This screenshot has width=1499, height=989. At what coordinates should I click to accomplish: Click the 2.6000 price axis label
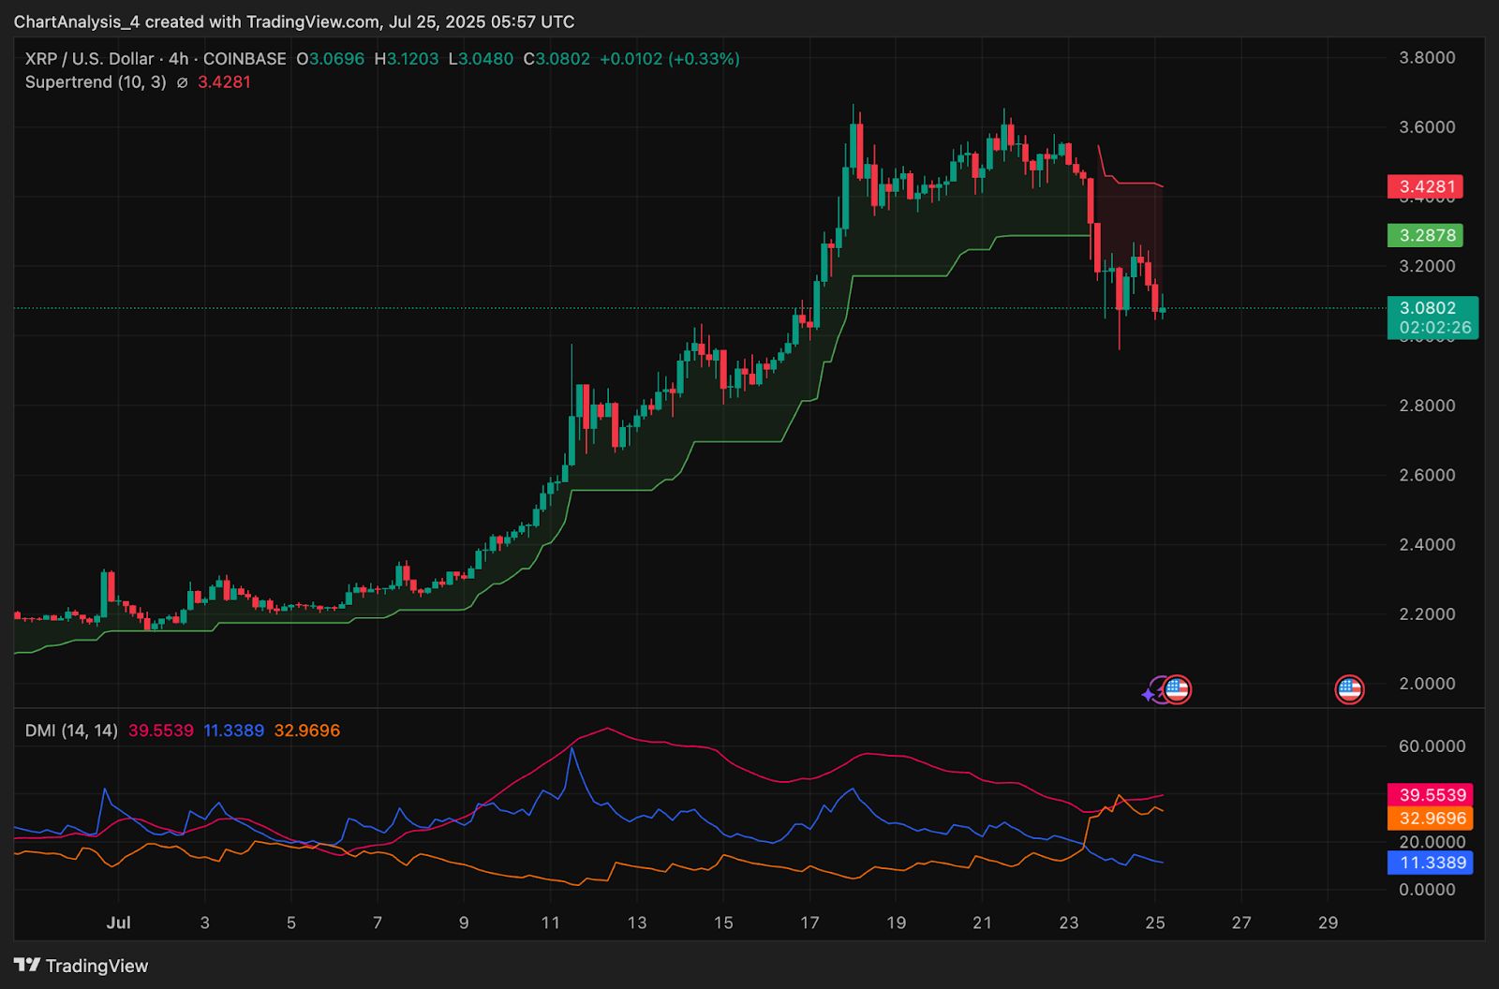point(1427,475)
